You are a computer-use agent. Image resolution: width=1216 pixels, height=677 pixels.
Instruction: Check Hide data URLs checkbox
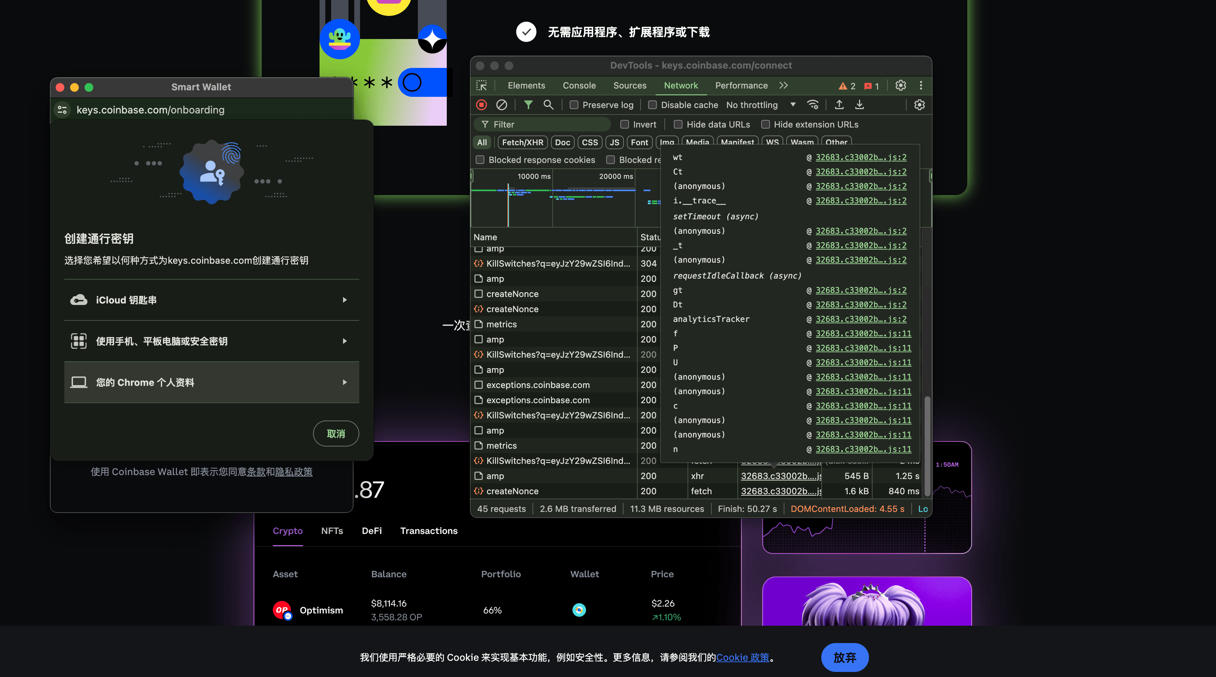(678, 125)
